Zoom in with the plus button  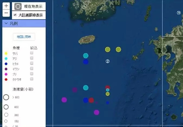pyautogui.click(x=6, y=6)
